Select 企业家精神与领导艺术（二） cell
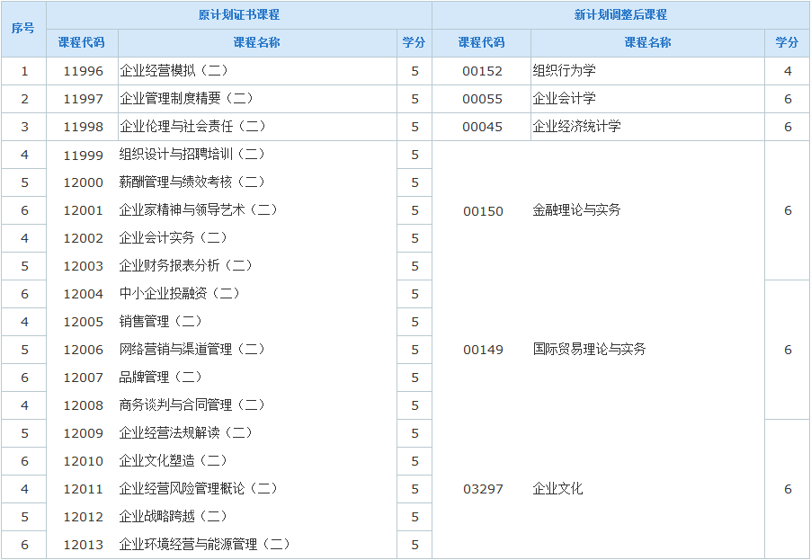811x560 pixels. click(x=199, y=210)
